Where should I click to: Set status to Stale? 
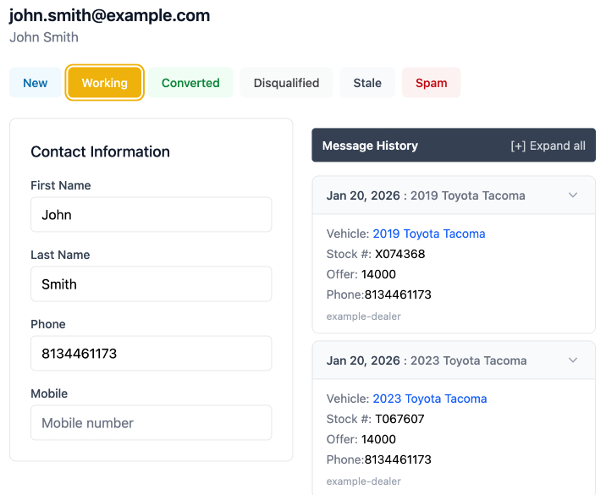coord(367,83)
